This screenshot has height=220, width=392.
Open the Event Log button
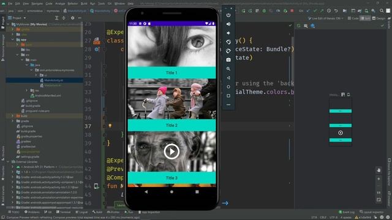tap(347, 212)
